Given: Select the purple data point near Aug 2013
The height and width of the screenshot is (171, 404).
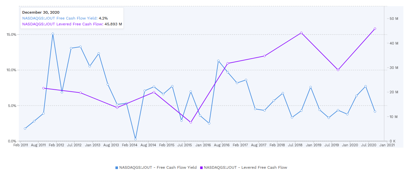Looking at the screenshot, I should click(x=117, y=108).
